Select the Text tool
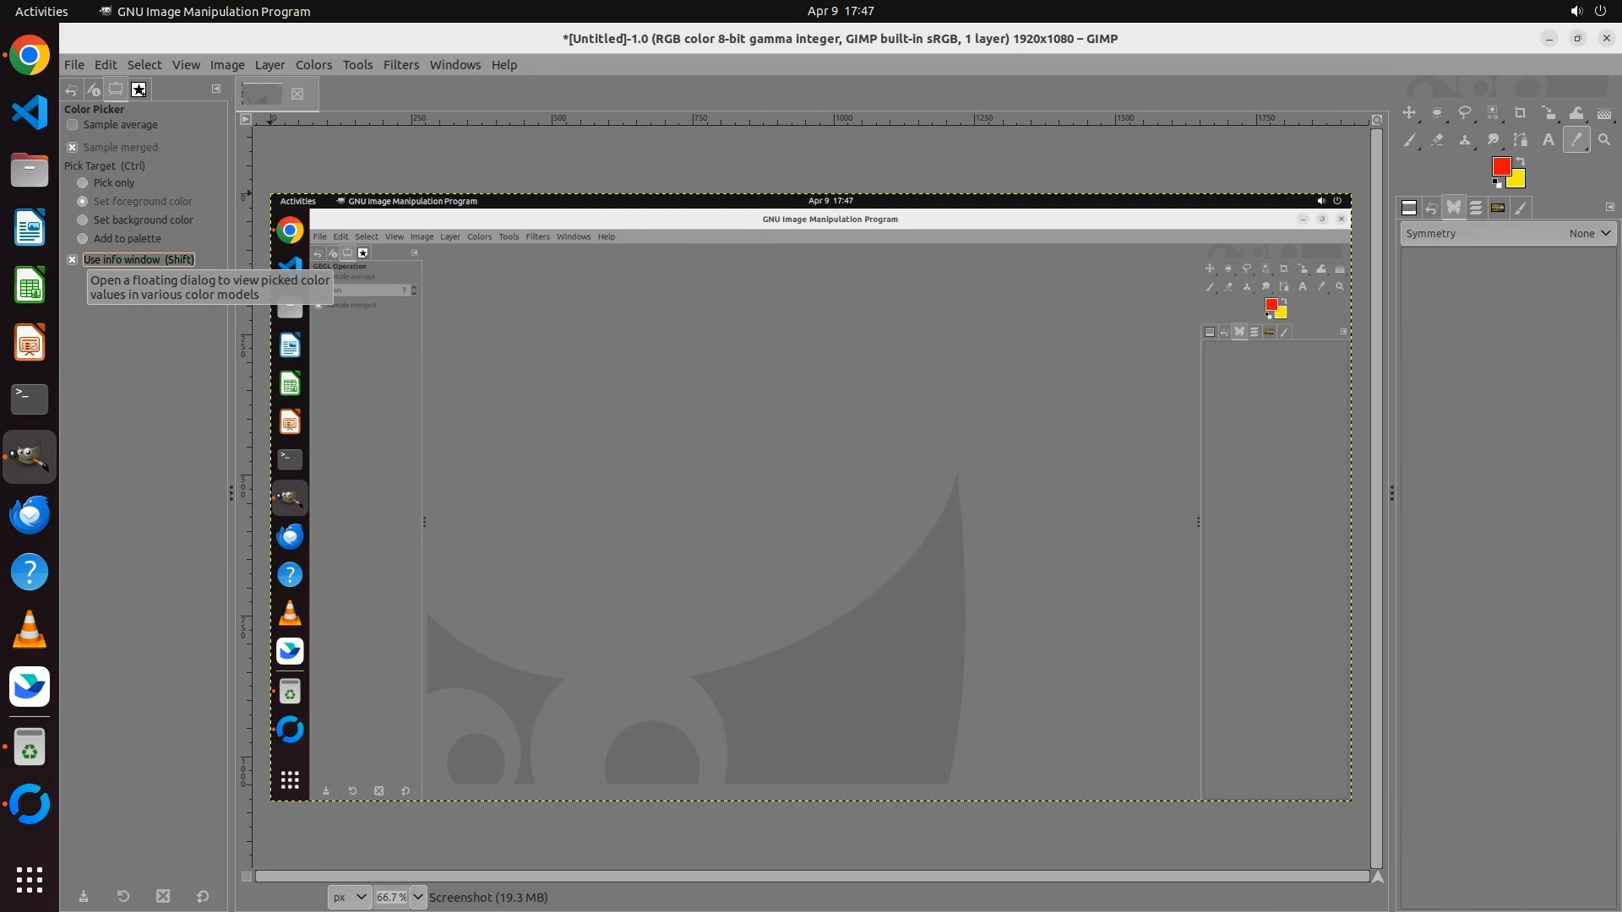1622x912 pixels. [x=1549, y=140]
